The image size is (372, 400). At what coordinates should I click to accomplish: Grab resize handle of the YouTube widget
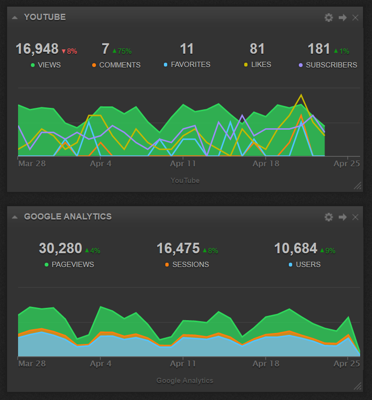pyautogui.click(x=357, y=186)
